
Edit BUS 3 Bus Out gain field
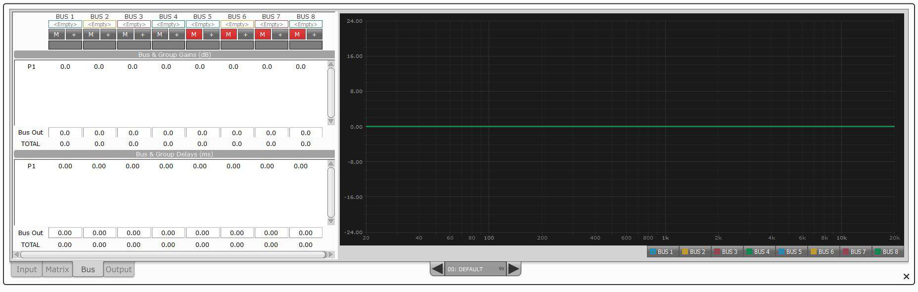134,133
